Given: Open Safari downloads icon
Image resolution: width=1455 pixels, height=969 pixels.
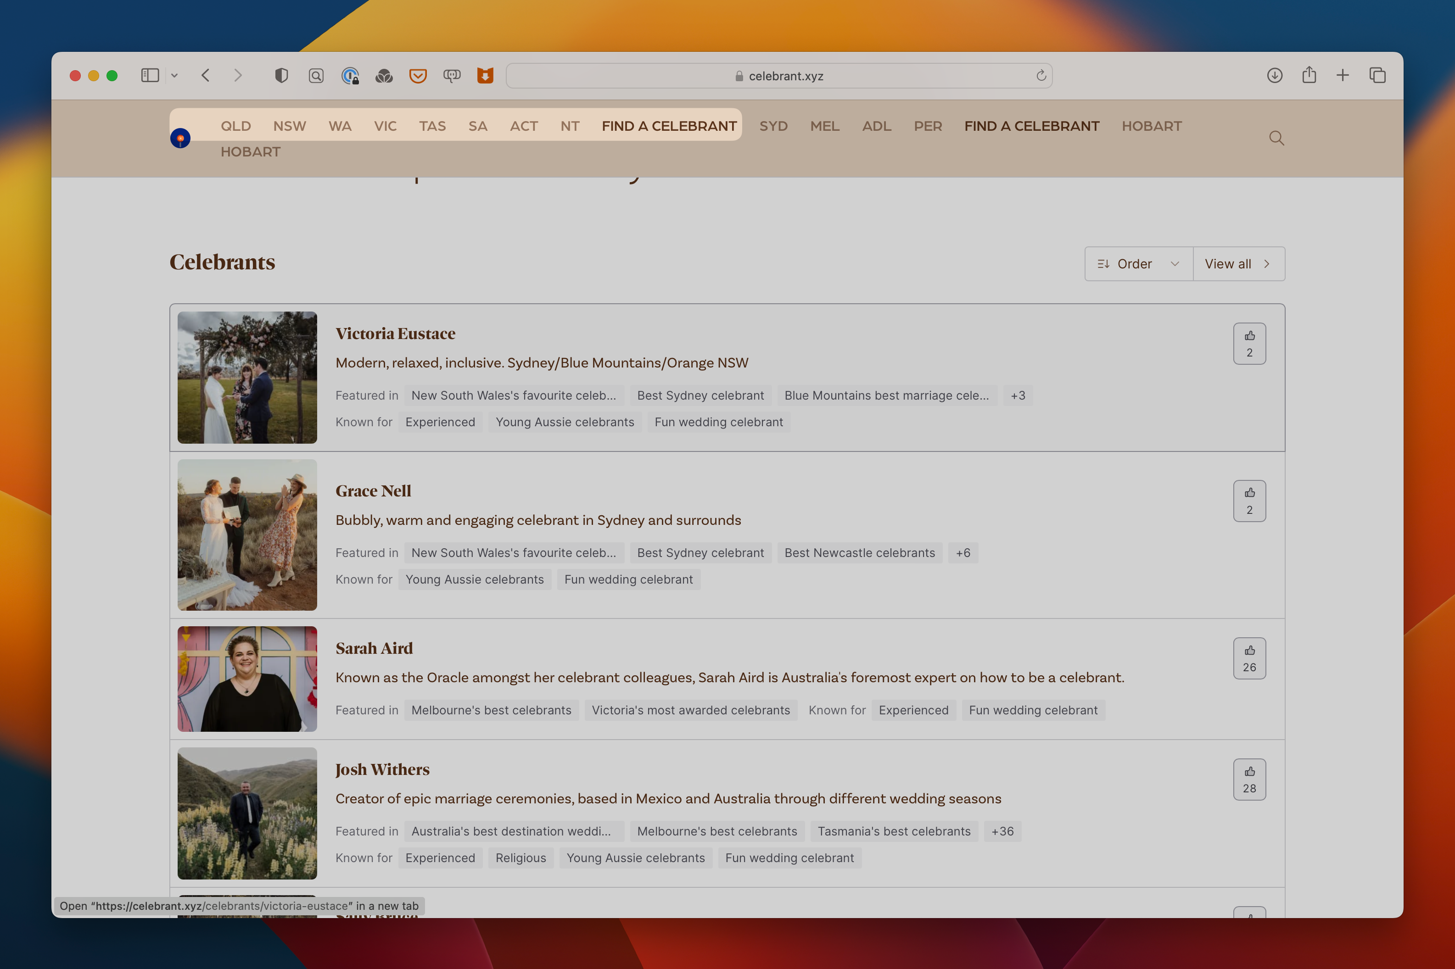Looking at the screenshot, I should 1275,75.
